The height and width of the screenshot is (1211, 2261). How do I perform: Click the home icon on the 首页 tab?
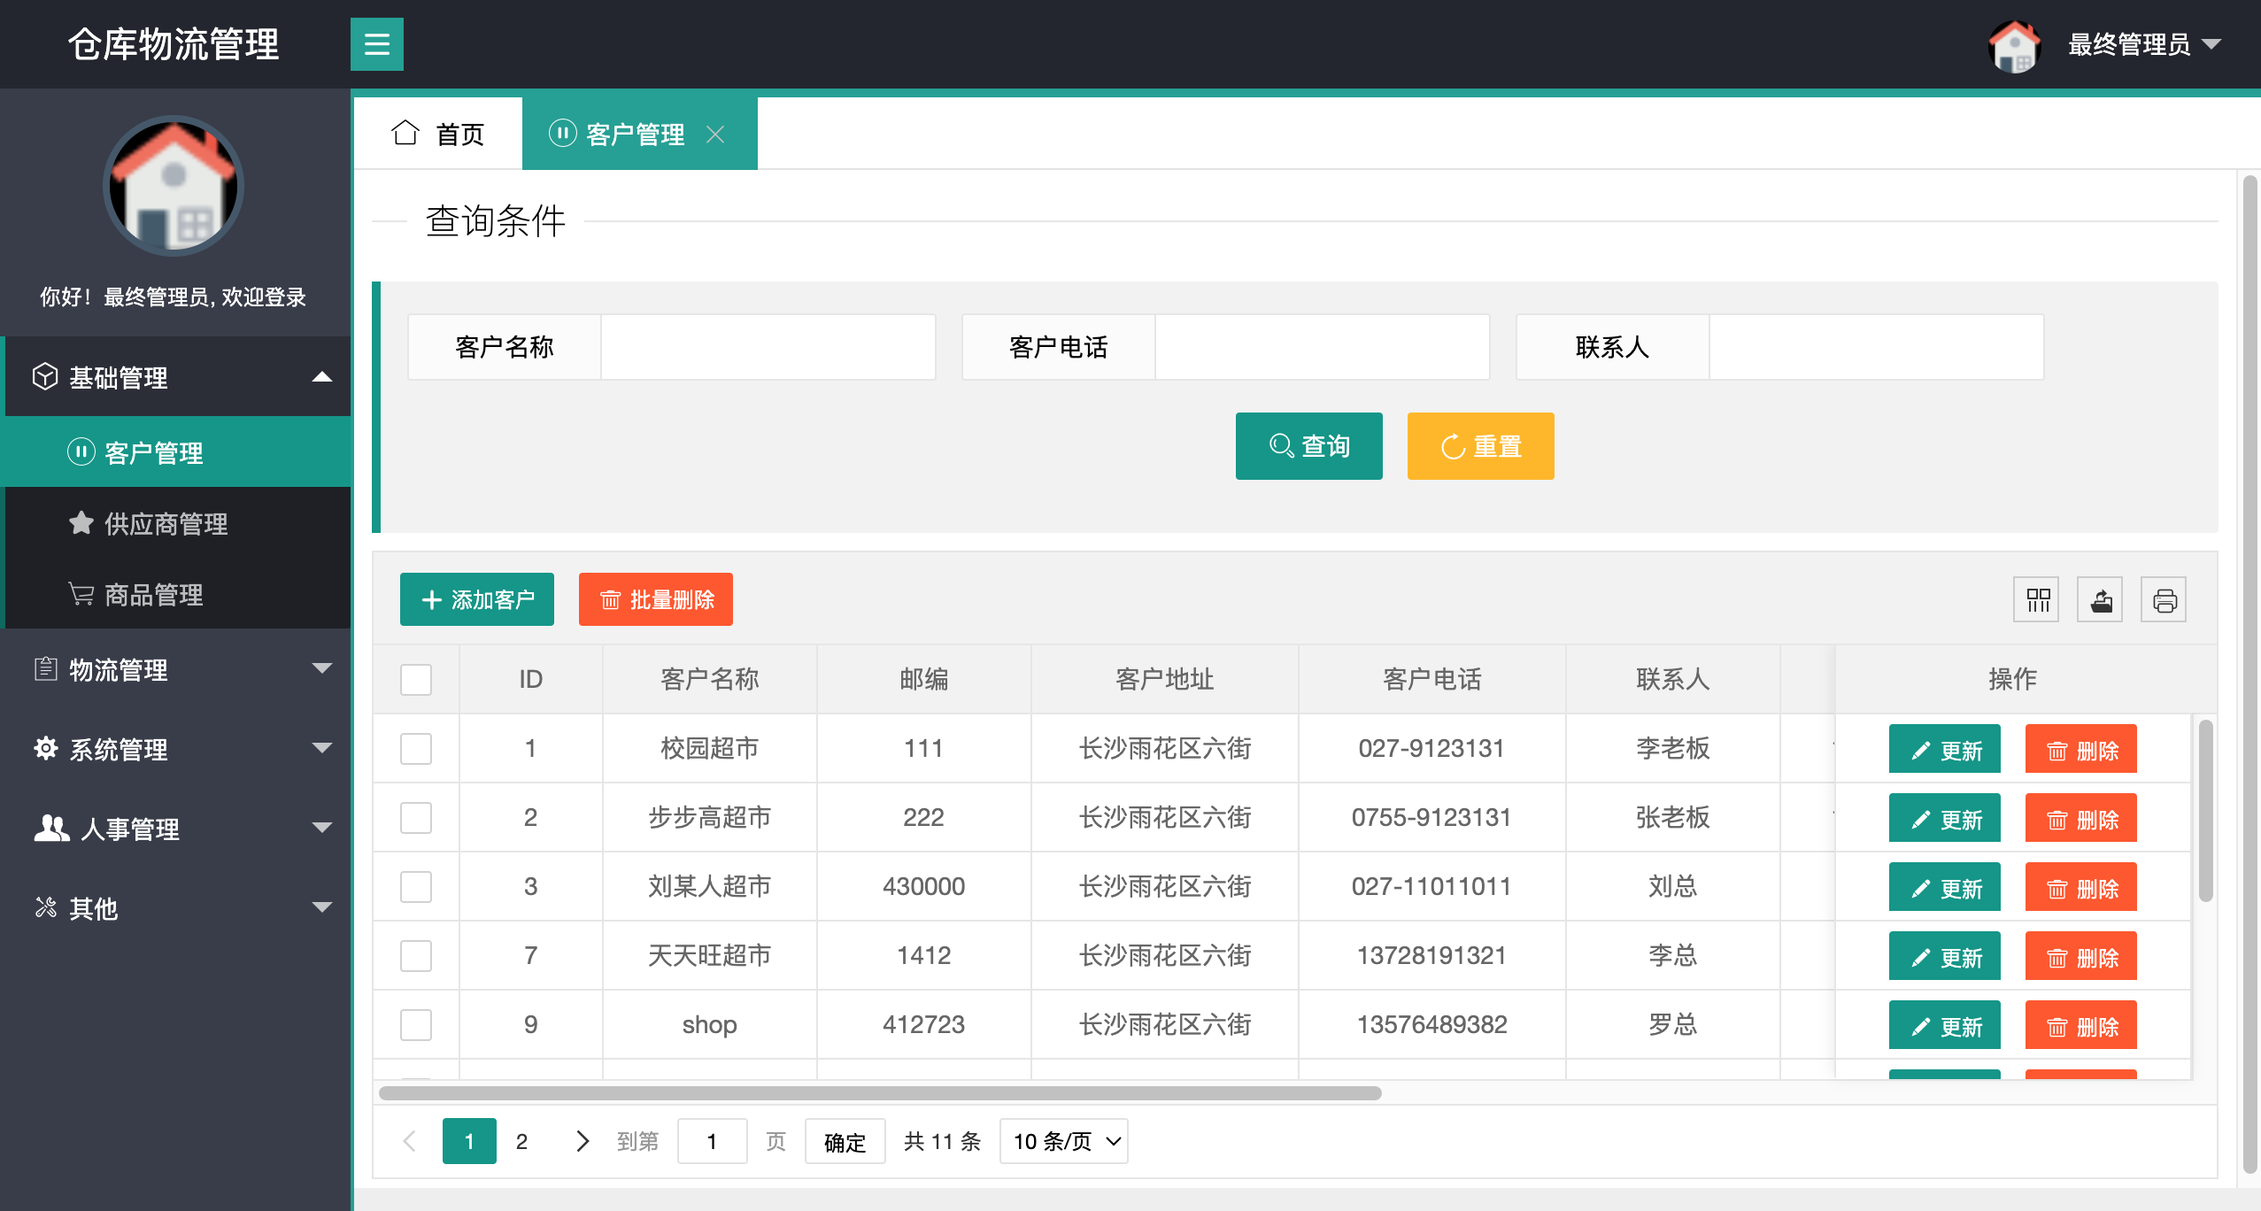(x=405, y=133)
